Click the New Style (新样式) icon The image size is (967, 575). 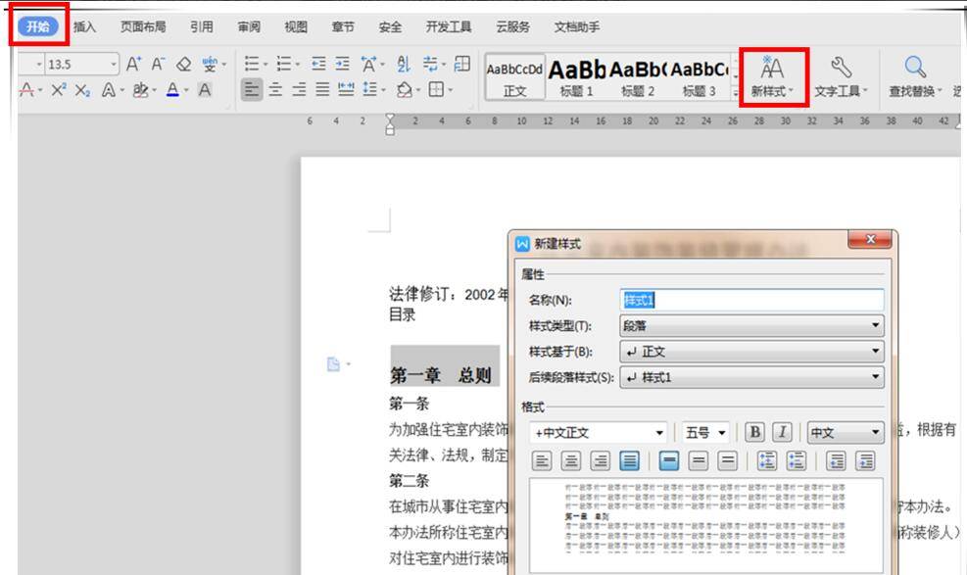click(x=773, y=71)
